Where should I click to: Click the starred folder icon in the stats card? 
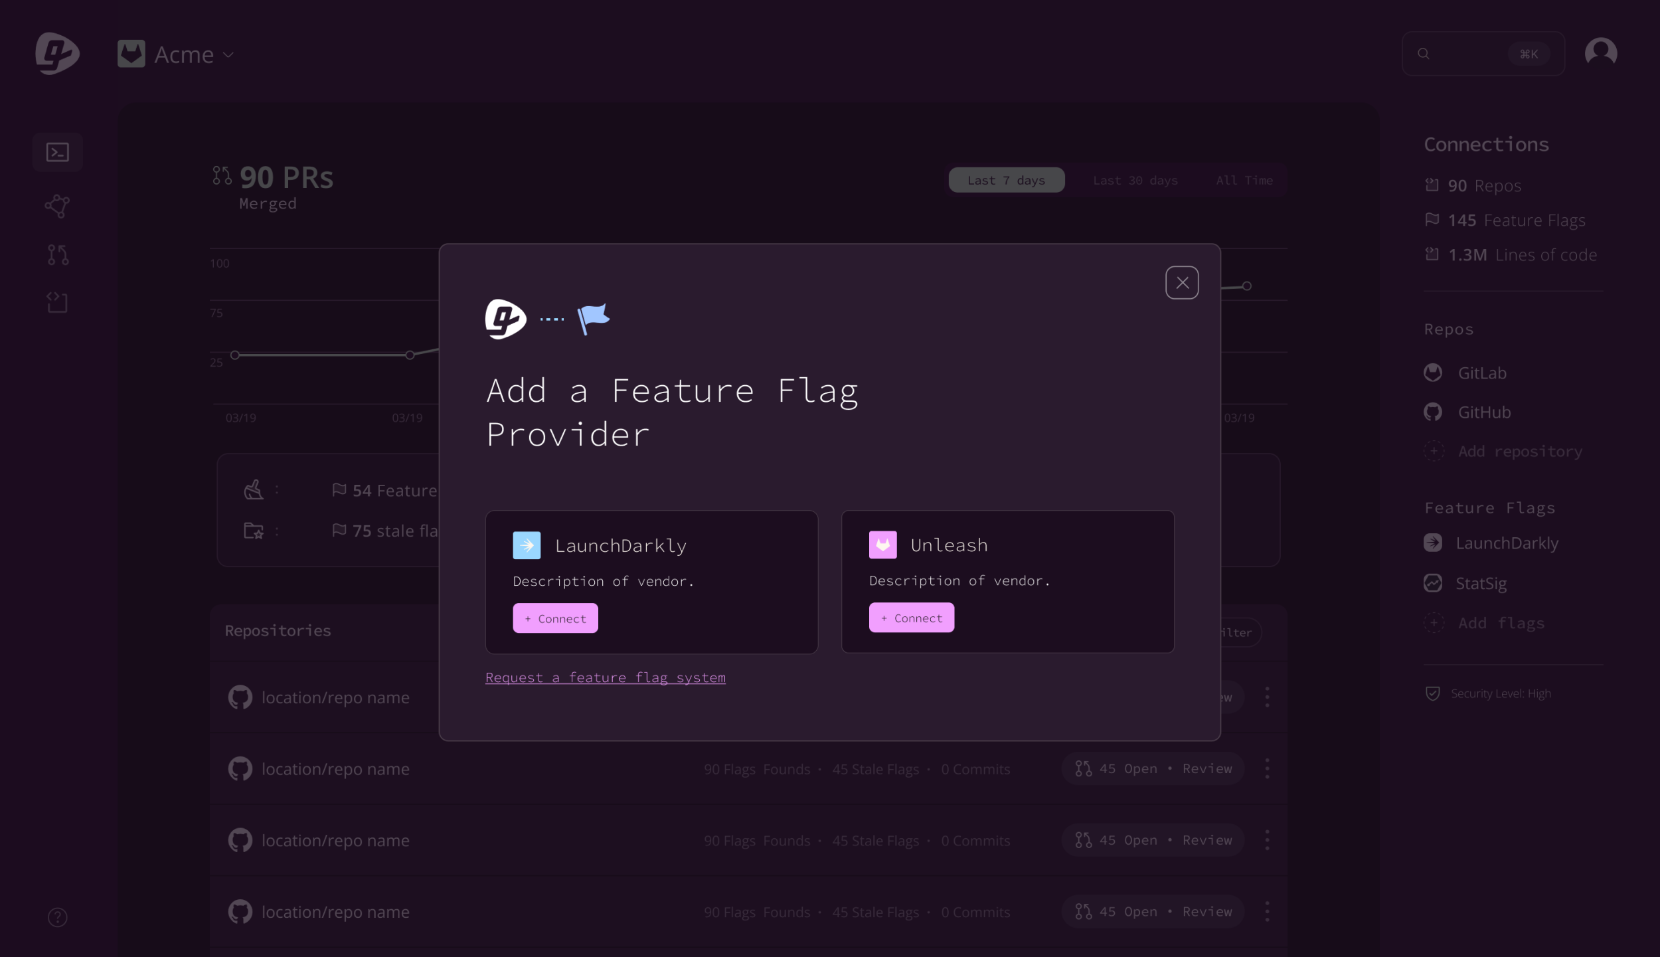click(x=254, y=531)
